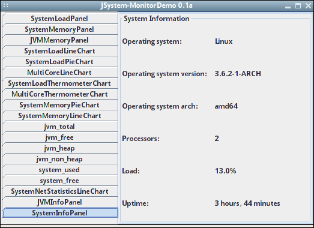The width and height of the screenshot is (314, 228).
Task: Click the 'JSystem-MonitorDemo 0.1a' title bar text
Action: [146, 5]
